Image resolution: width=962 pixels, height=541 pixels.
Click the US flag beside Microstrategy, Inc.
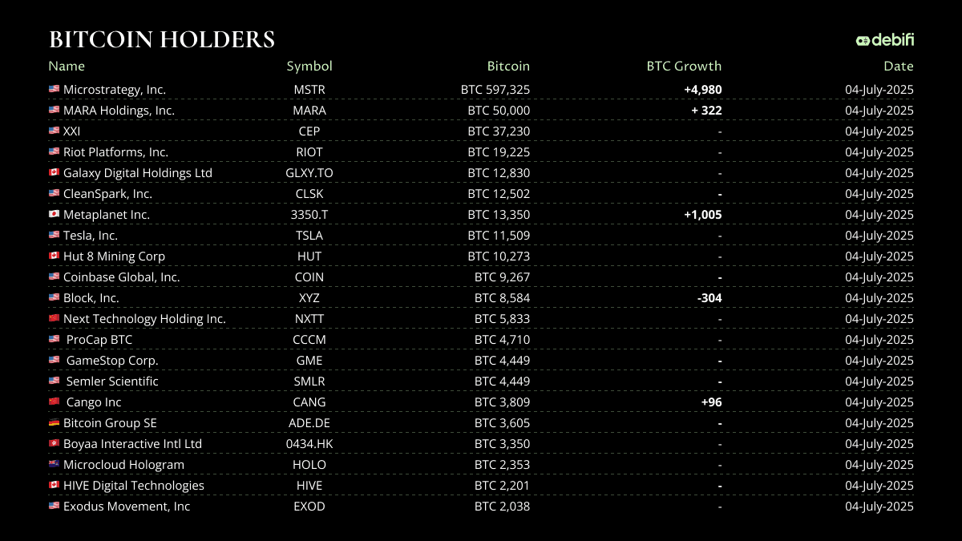54,90
